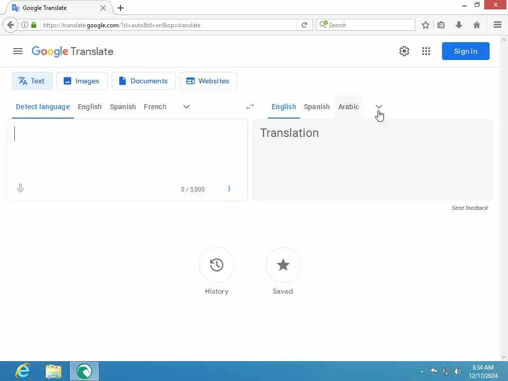Open a new browser tab

coord(121,8)
